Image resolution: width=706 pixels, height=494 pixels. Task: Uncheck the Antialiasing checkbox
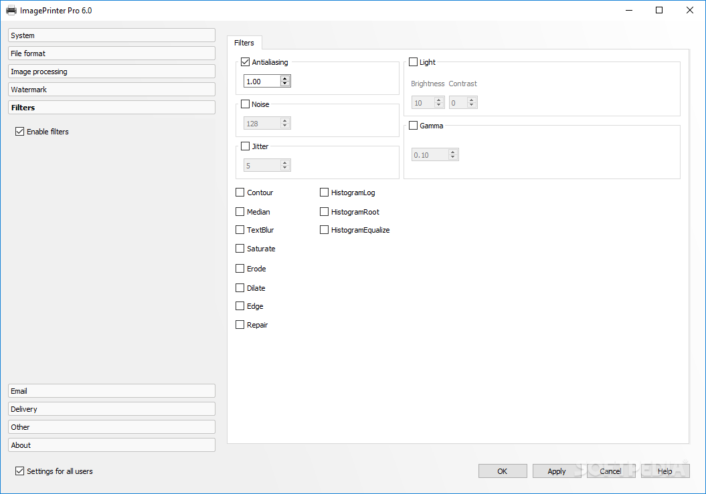click(x=246, y=62)
